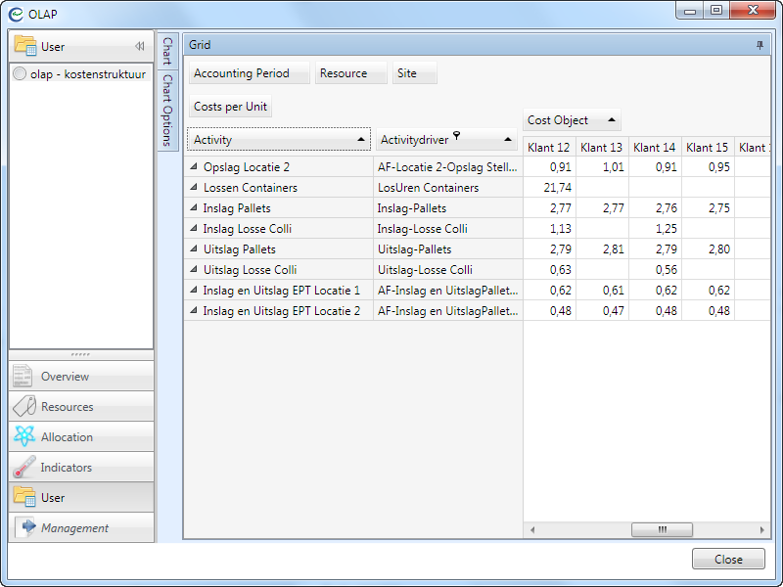Toggle sort on the Activity column header
Screen dimensions: 783x587
pyautogui.click(x=280, y=140)
